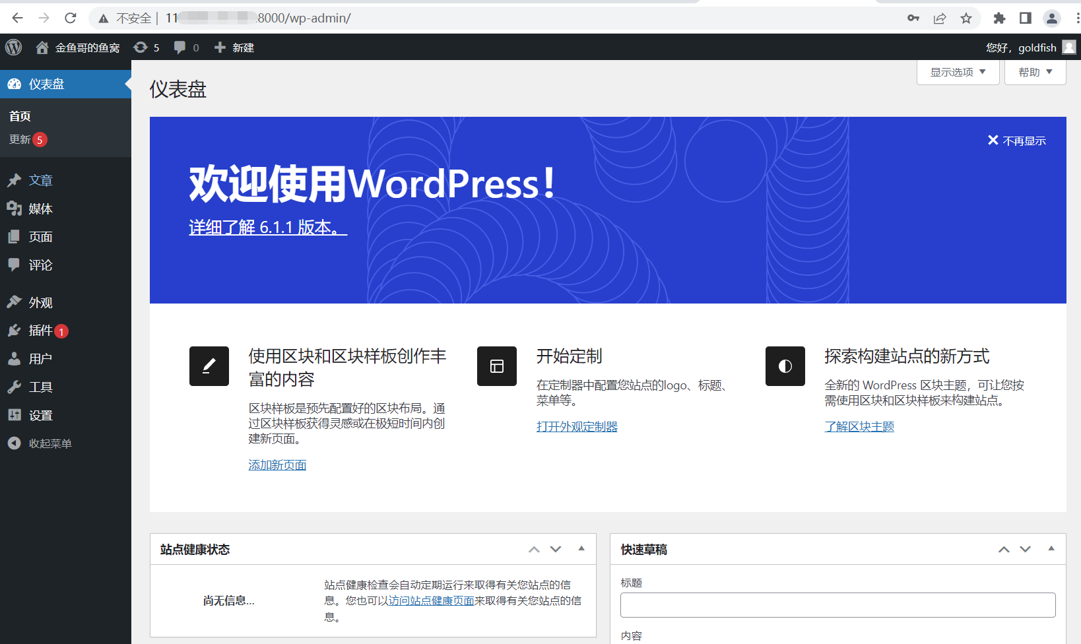
Task: Open the site home icon 金鱼哥的鱼窝
Action: [42, 48]
